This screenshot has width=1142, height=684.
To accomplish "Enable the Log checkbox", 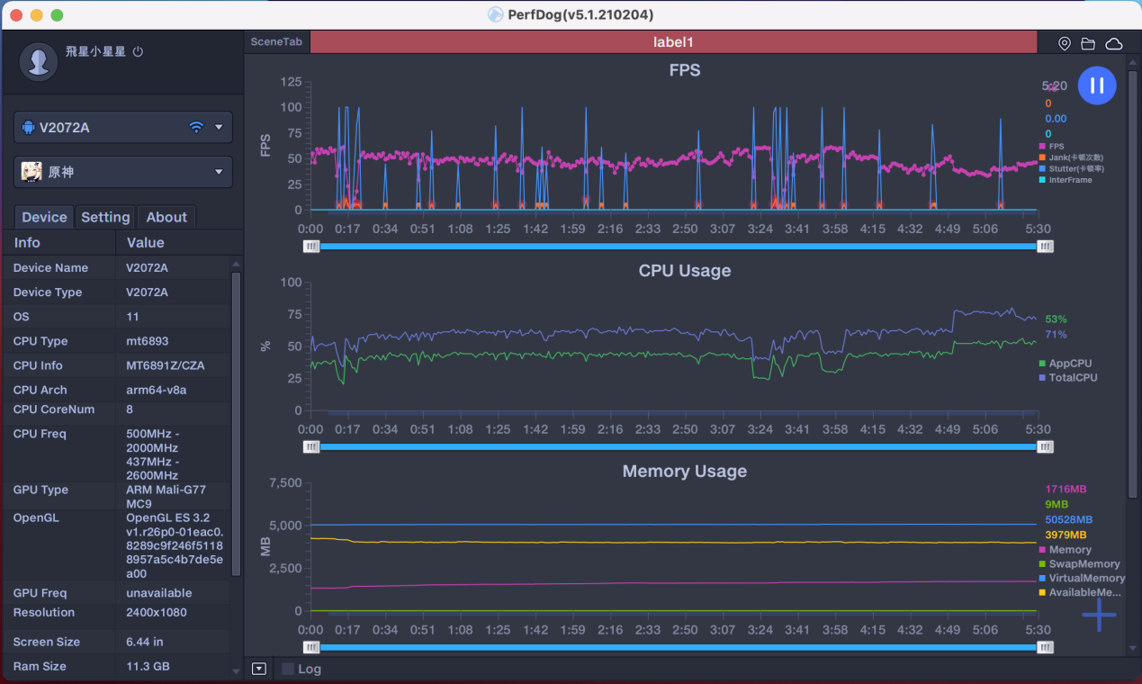I will tap(288, 669).
